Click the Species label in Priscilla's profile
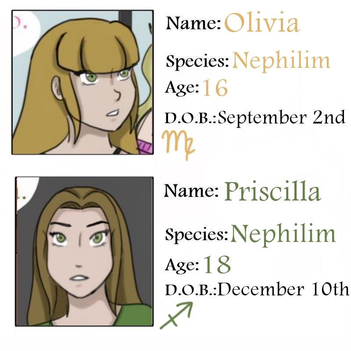The width and height of the screenshot is (351, 351). click(x=197, y=235)
